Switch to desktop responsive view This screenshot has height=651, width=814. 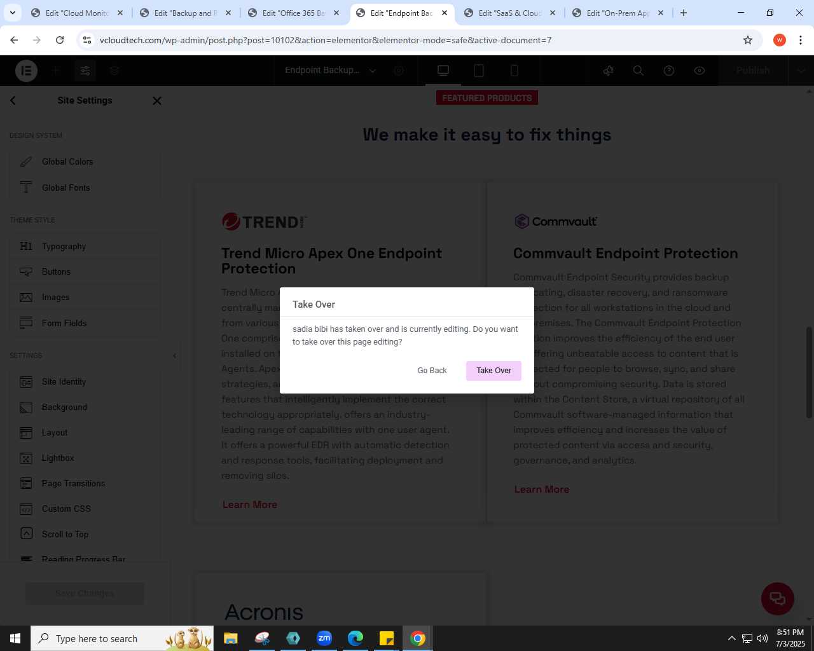click(443, 71)
